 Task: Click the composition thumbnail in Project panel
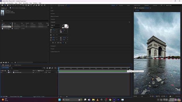3,13
